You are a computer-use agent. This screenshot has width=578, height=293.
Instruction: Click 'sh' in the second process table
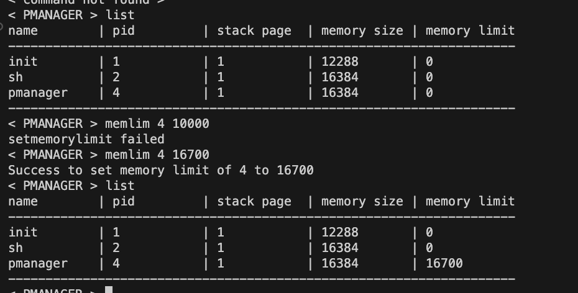[16, 248]
